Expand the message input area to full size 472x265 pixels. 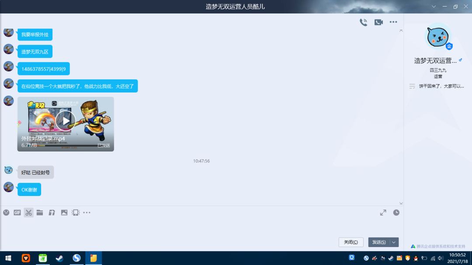pos(383,213)
